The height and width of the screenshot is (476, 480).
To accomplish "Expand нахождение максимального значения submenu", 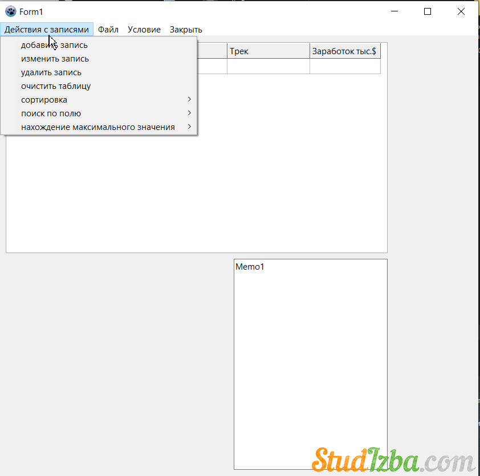I will [99, 127].
